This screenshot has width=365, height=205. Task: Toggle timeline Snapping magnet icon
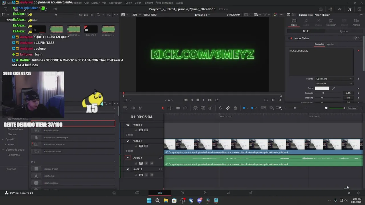click(220, 108)
